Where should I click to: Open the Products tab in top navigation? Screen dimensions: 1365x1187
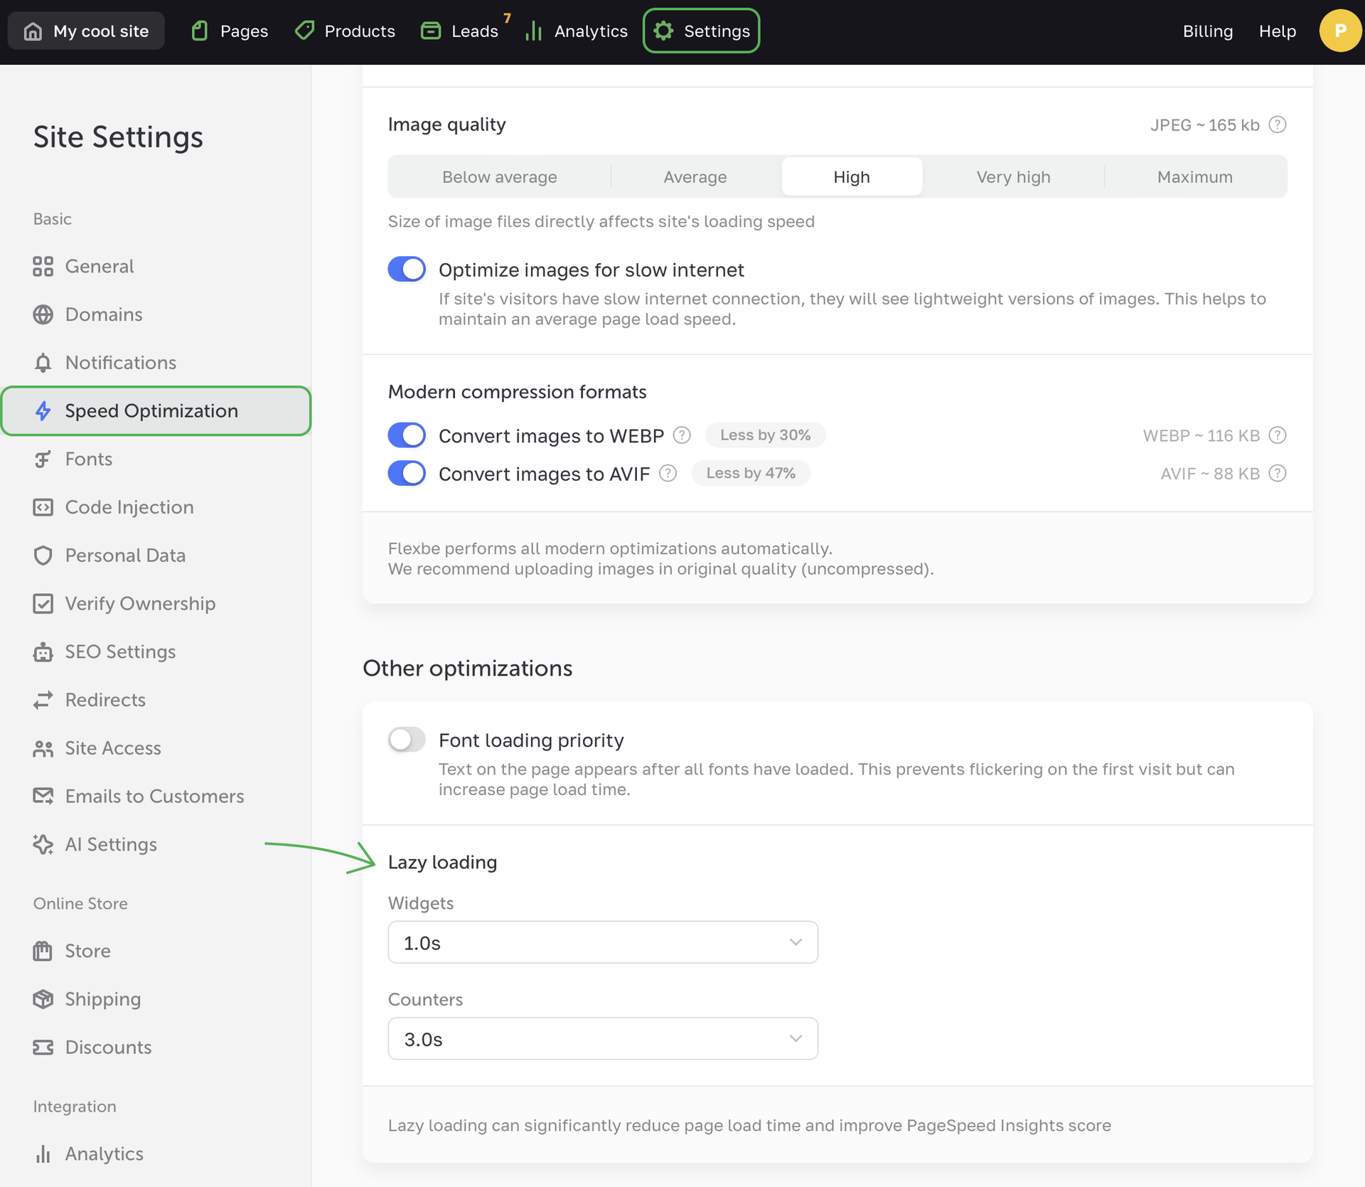345,31
